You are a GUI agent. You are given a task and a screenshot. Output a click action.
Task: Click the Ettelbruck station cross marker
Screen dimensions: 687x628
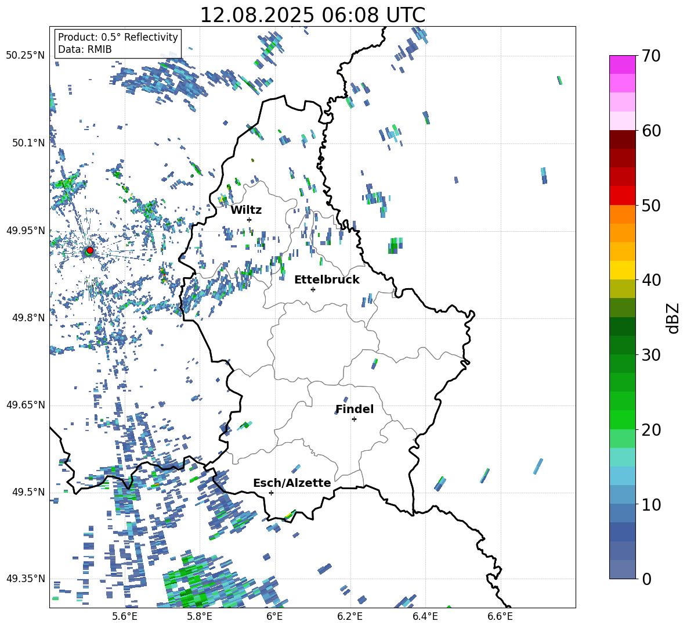tap(313, 289)
